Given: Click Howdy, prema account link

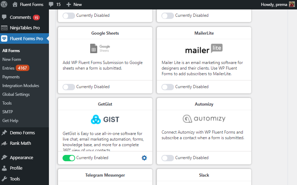Looking at the screenshot, I should click(x=274, y=5).
